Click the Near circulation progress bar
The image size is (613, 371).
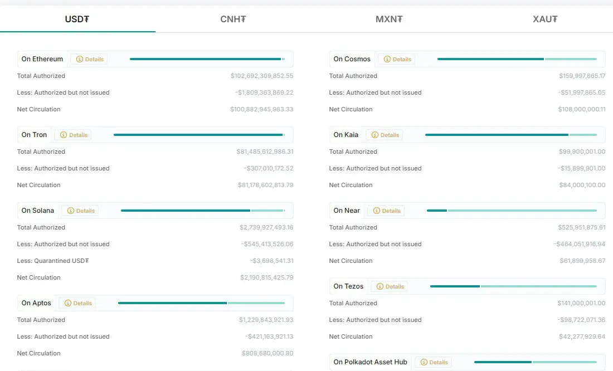coord(512,211)
